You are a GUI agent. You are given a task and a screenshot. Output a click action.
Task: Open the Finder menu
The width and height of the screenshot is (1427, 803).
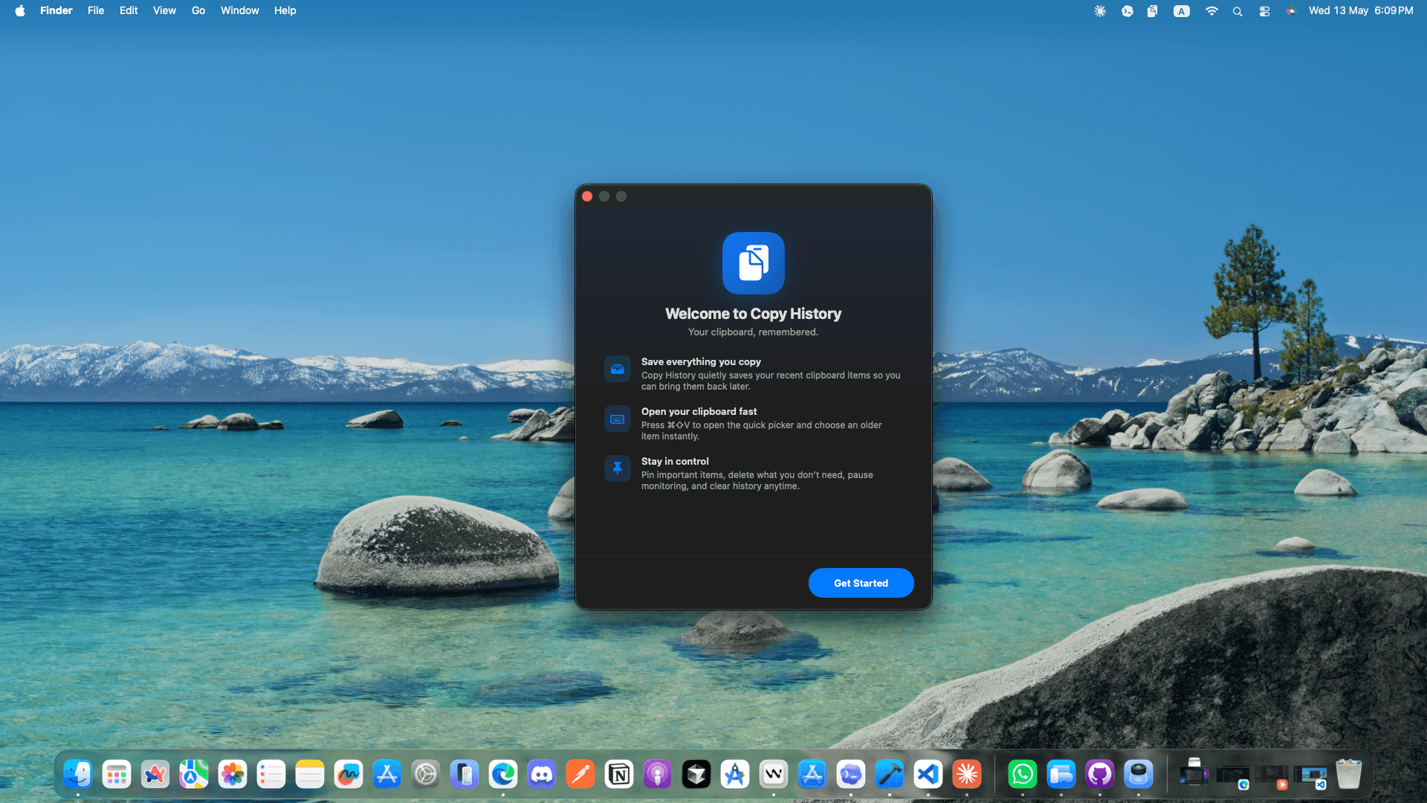pyautogui.click(x=56, y=10)
